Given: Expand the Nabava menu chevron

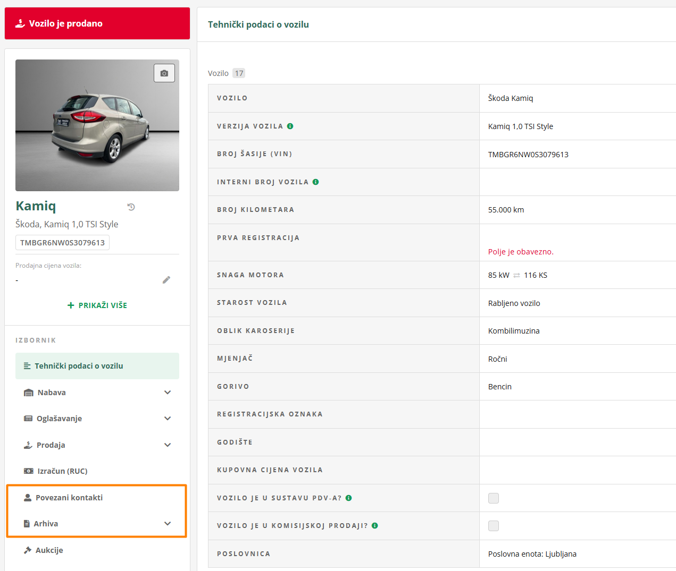Looking at the screenshot, I should pos(168,393).
